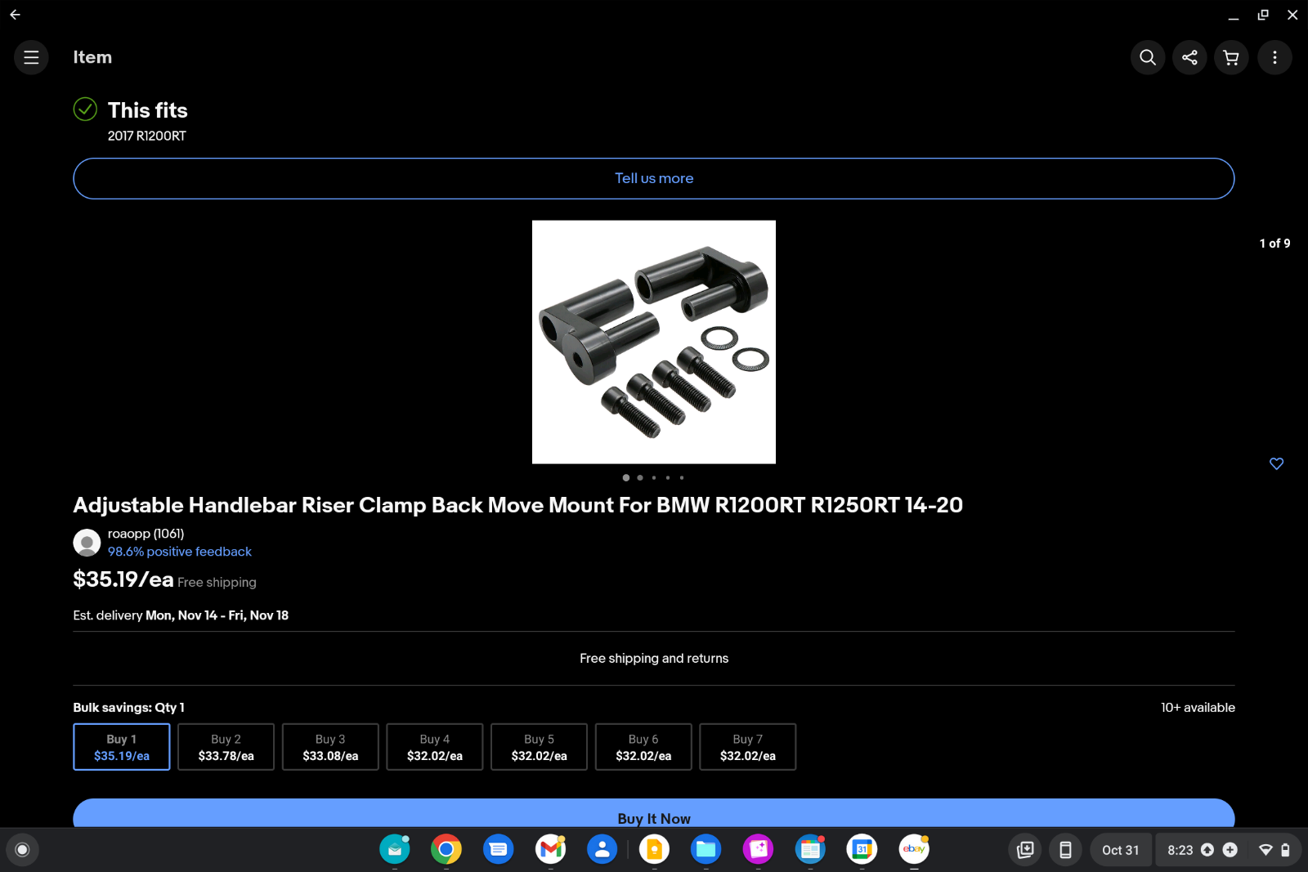
Task: Open the three-dot overflow menu
Action: pyautogui.click(x=1274, y=57)
